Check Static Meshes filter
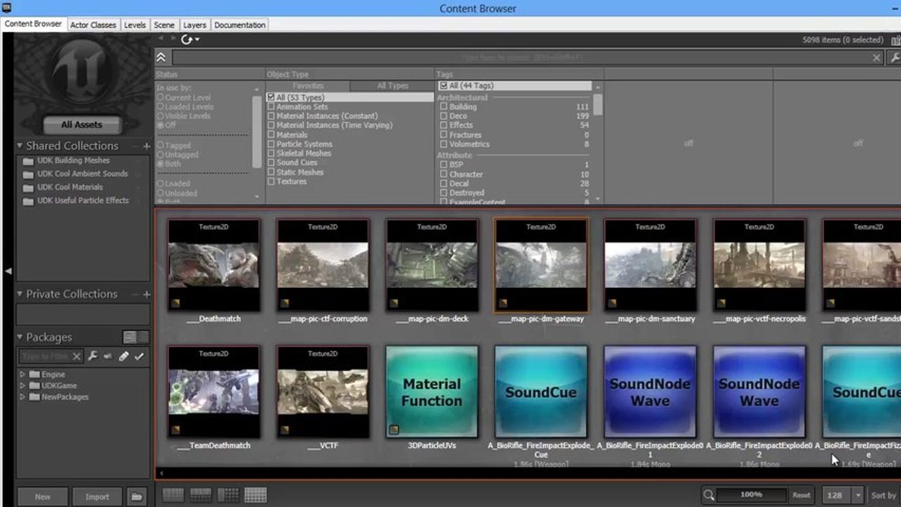901x507 pixels. [271, 173]
